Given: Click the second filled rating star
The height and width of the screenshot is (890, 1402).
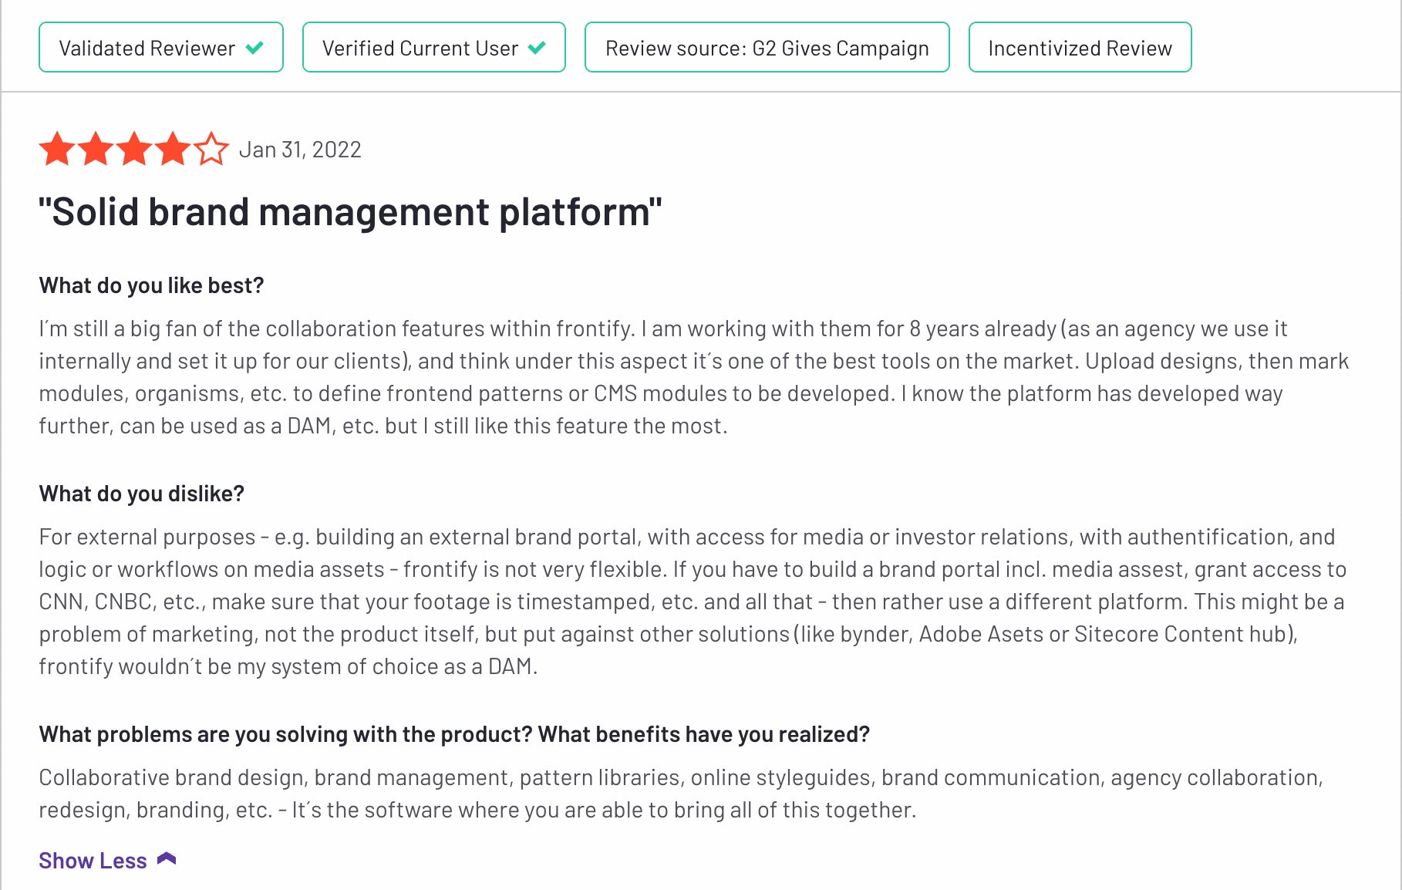Looking at the screenshot, I should coord(96,149).
